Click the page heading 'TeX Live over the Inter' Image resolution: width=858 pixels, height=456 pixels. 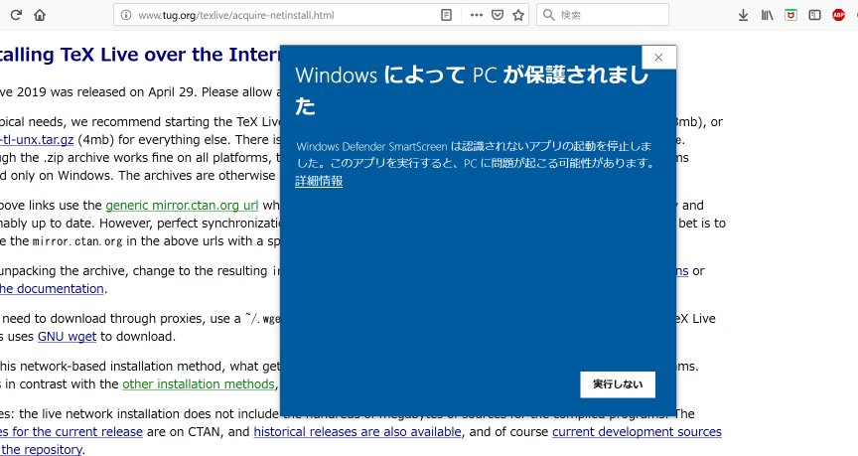click(171, 55)
